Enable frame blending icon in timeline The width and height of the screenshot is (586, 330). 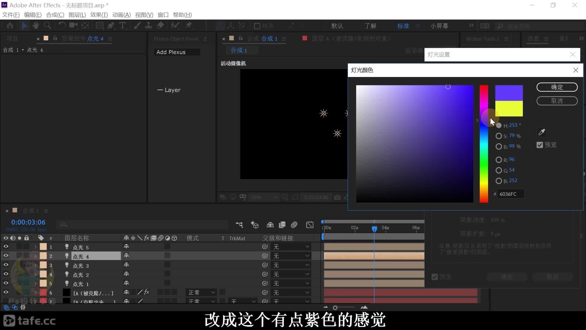pos(282,225)
